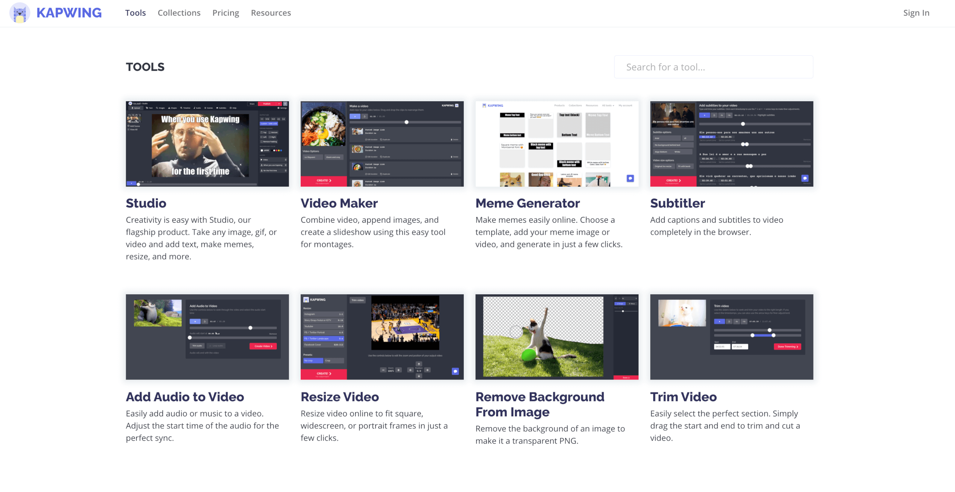Click 'Add captions and subtitles to video' text
The width and height of the screenshot is (955, 492).
point(717,226)
